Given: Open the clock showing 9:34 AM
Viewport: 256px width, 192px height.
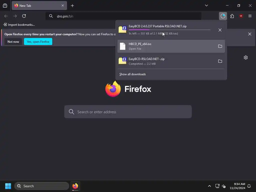Looking at the screenshot, I should [x=237, y=186].
